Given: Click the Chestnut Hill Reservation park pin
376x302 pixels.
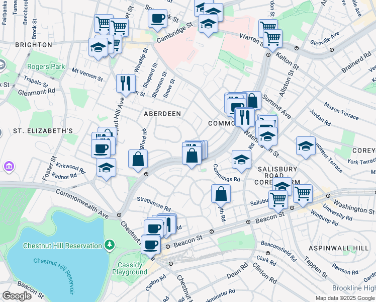Looking at the screenshot, I should [x=110, y=245].
